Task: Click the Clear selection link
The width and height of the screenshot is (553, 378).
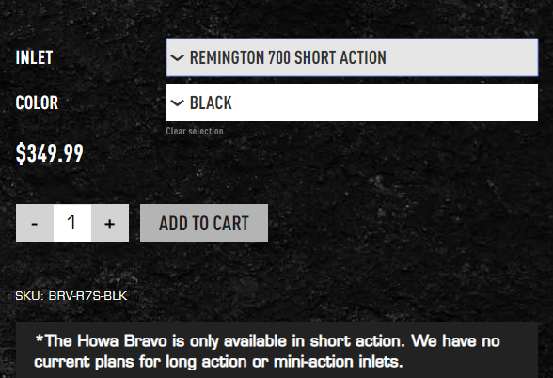Action: pos(195,131)
